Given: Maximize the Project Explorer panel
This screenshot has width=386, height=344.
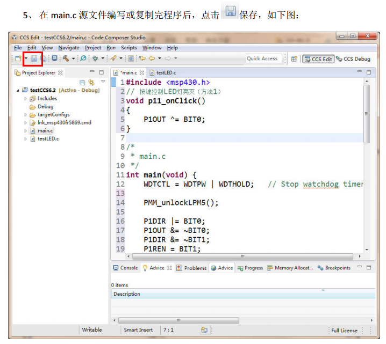Looking at the screenshot, I should (102, 72).
